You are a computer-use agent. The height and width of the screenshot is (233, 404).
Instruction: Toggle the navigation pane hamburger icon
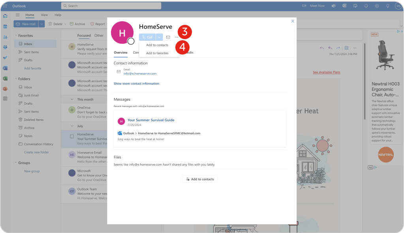(x=17, y=15)
